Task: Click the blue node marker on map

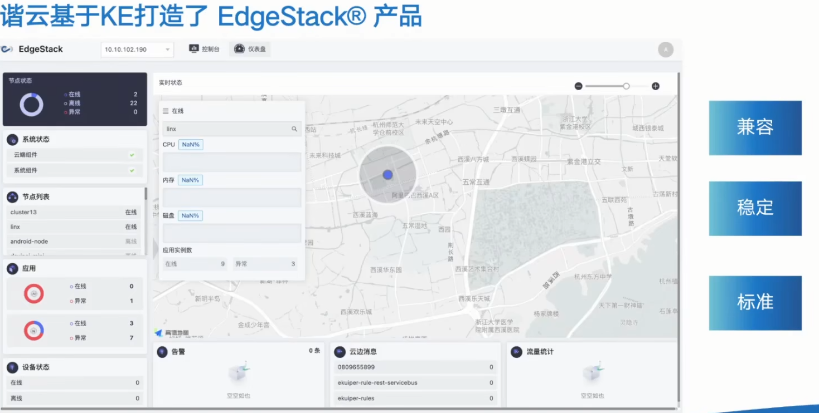Action: [x=388, y=175]
